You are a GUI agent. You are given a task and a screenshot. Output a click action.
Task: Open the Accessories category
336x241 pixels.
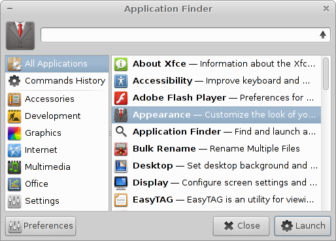(x=57, y=99)
